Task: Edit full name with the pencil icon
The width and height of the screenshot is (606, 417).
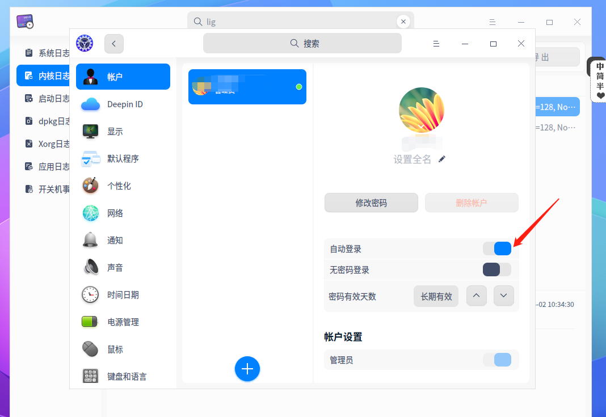Action: [x=442, y=159]
